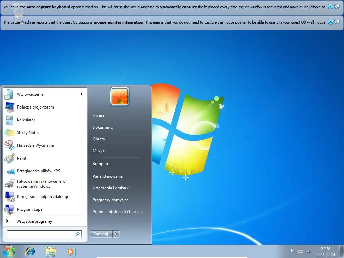Viewport: 344px width, 258px height.
Task: Click the Narzędzie Wycinanie scissors icon
Action: point(10,145)
